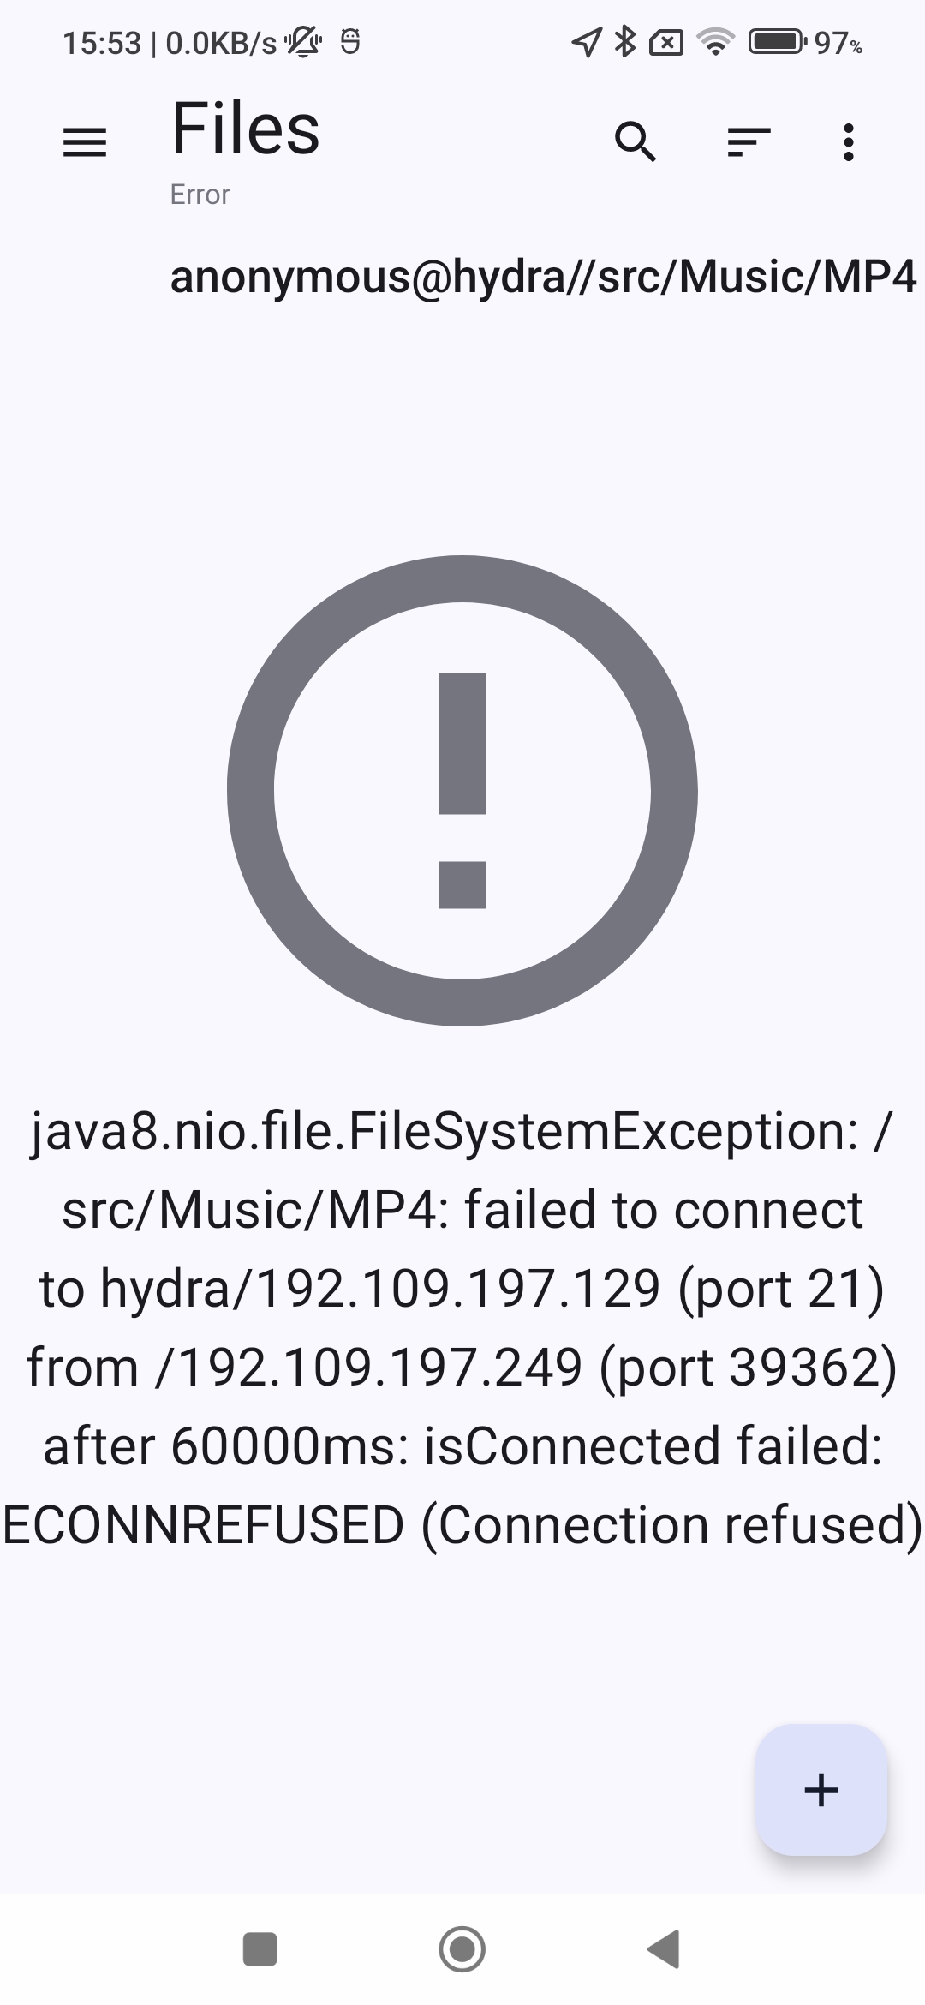Tap the Error subtitle under Files
The height and width of the screenshot is (2005, 925).
pyautogui.click(x=200, y=195)
